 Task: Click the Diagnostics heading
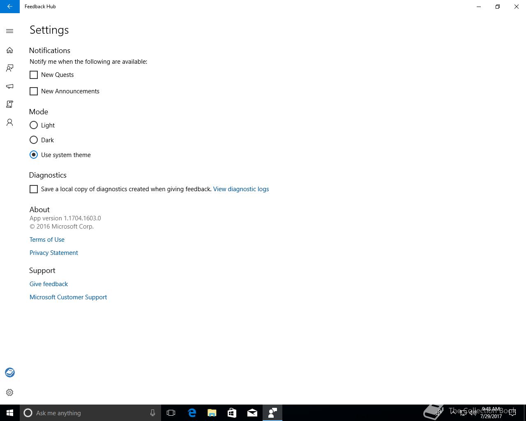pyautogui.click(x=48, y=175)
